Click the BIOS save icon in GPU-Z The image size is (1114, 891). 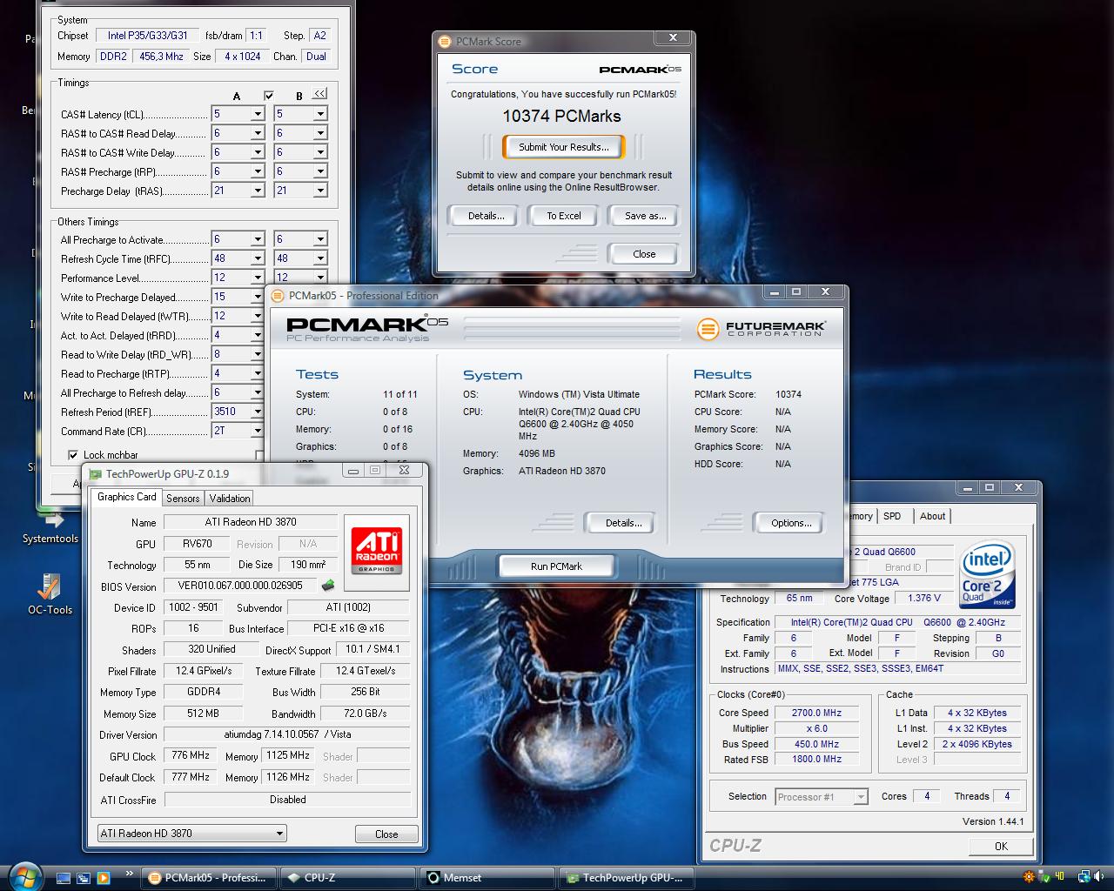point(328,586)
